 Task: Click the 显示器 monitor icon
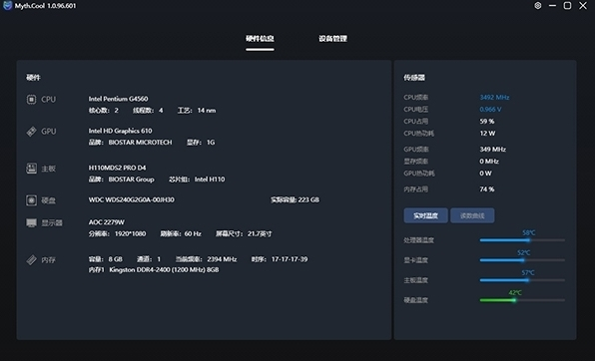click(x=31, y=222)
